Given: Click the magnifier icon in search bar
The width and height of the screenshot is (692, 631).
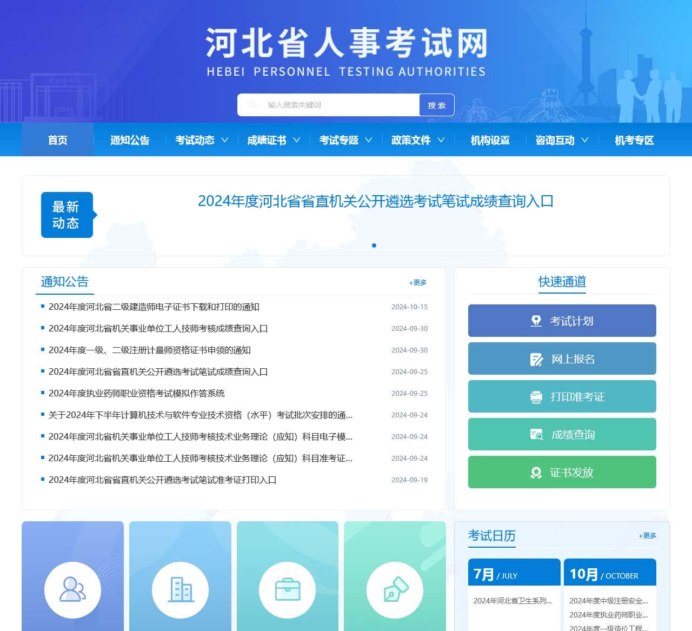Looking at the screenshot, I should coord(253,104).
